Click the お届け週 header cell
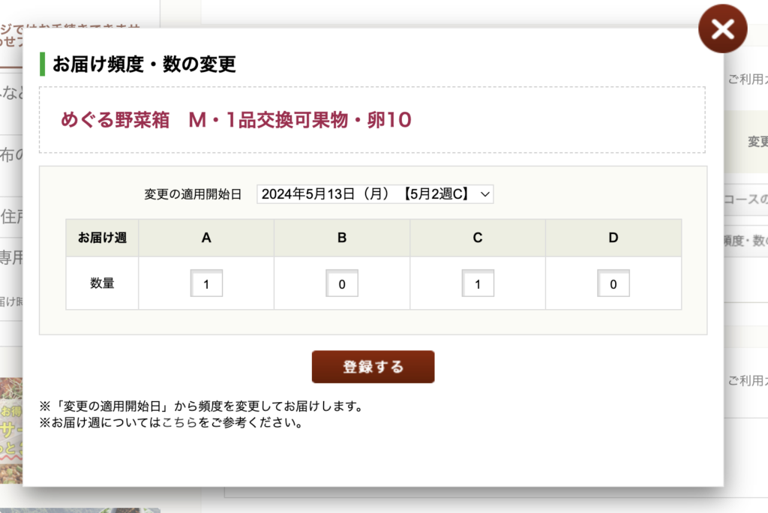The height and width of the screenshot is (513, 768). coord(102,238)
